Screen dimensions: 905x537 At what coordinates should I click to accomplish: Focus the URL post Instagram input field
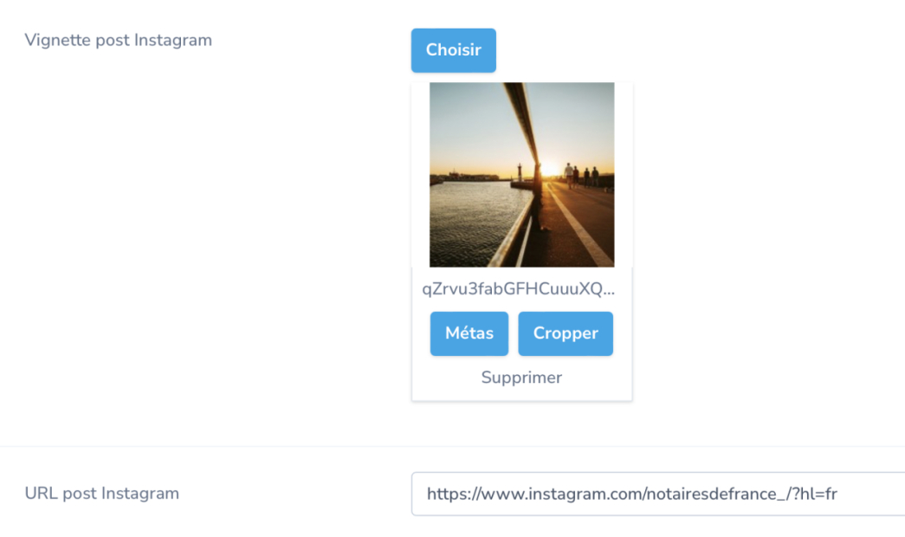click(658, 494)
